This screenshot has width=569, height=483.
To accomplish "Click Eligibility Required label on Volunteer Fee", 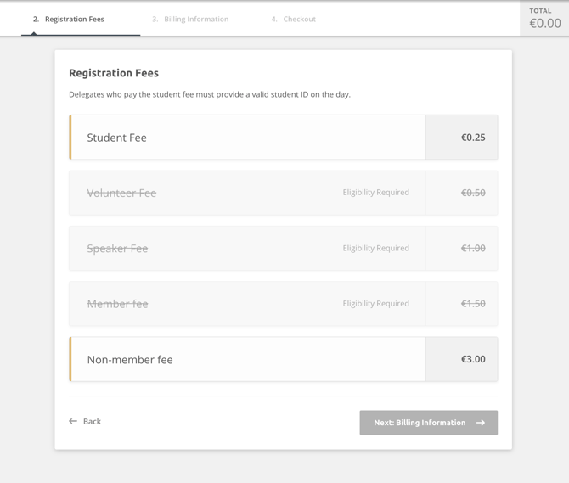I will click(x=376, y=193).
